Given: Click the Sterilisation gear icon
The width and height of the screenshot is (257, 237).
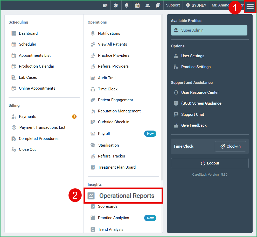Looking at the screenshot, I should (x=93, y=145).
